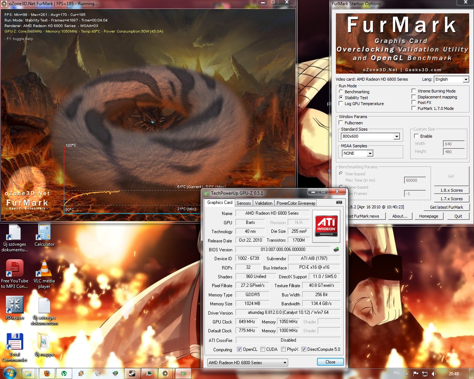
Task: Click the 1.7.x Scores button
Action: tap(451, 199)
